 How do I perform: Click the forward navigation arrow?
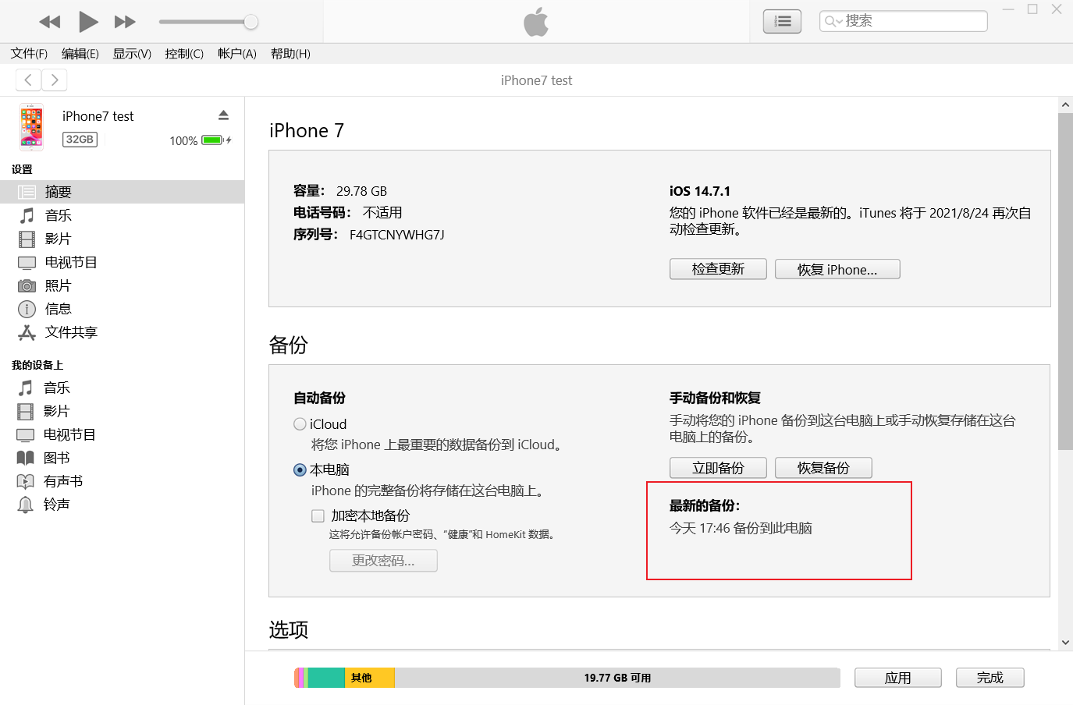coord(55,80)
